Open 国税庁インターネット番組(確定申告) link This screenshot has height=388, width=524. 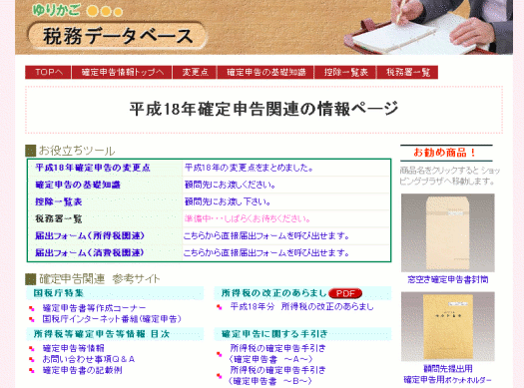coord(112,319)
